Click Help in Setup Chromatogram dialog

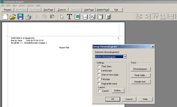[145, 99]
